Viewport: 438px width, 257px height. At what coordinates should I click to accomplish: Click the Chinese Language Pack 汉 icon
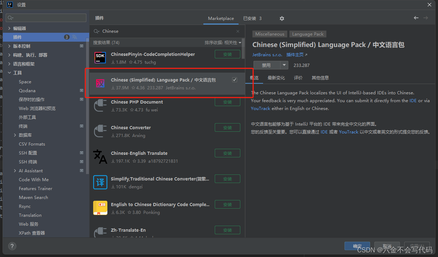(100, 84)
